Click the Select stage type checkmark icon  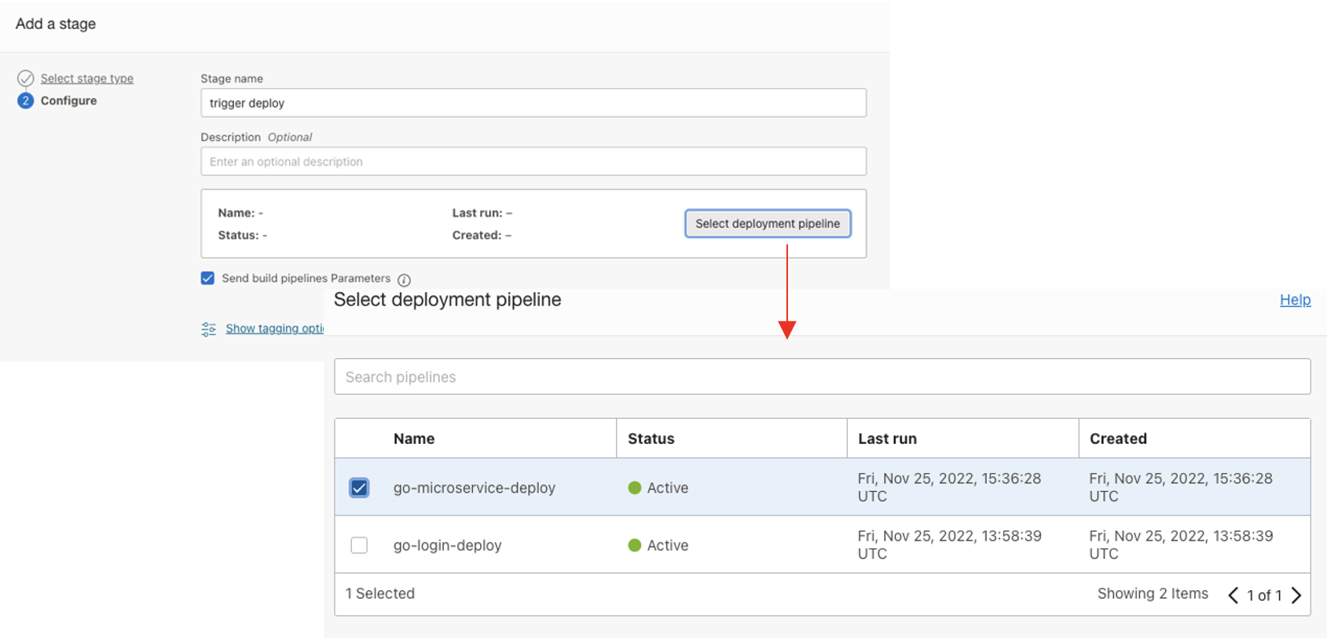[26, 79]
